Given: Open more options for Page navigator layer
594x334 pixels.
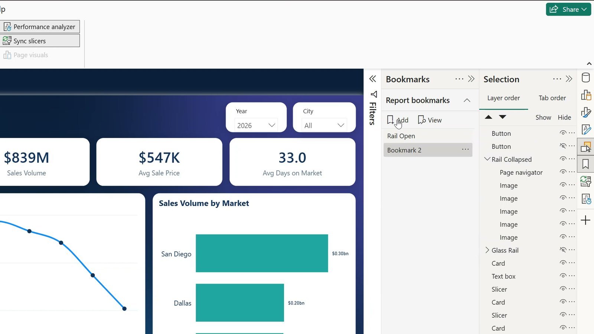Looking at the screenshot, I should tap(572, 172).
